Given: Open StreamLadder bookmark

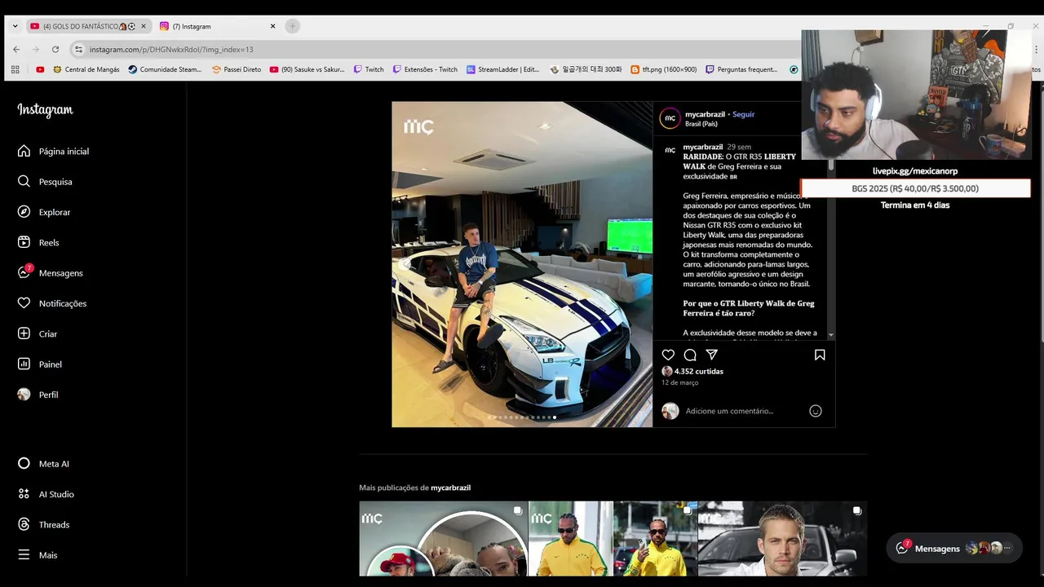Looking at the screenshot, I should (x=502, y=69).
